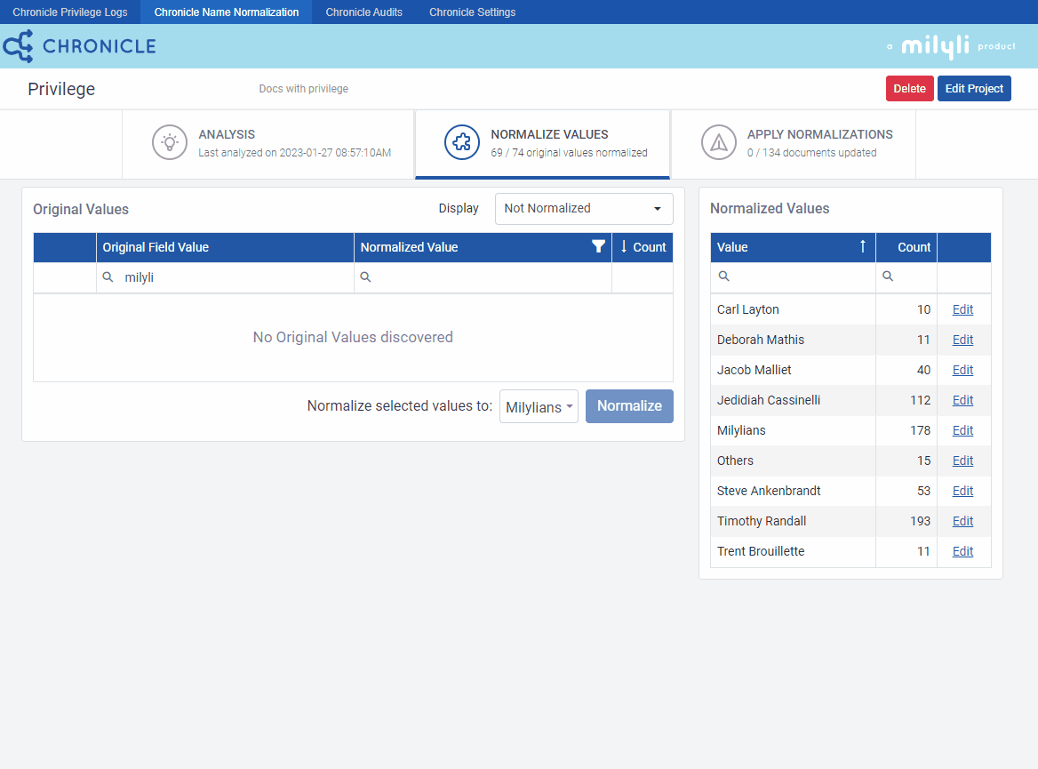Select the Carl Layton row name
Viewport: 1038px width, 769px height.
(748, 309)
